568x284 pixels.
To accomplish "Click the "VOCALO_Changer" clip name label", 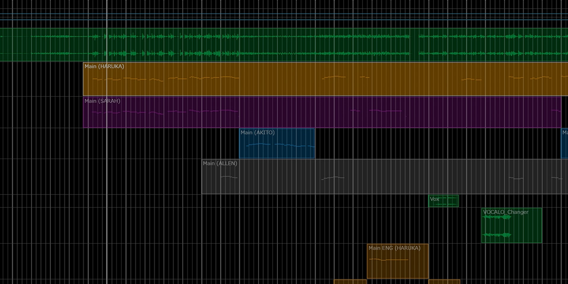I will click(506, 212).
